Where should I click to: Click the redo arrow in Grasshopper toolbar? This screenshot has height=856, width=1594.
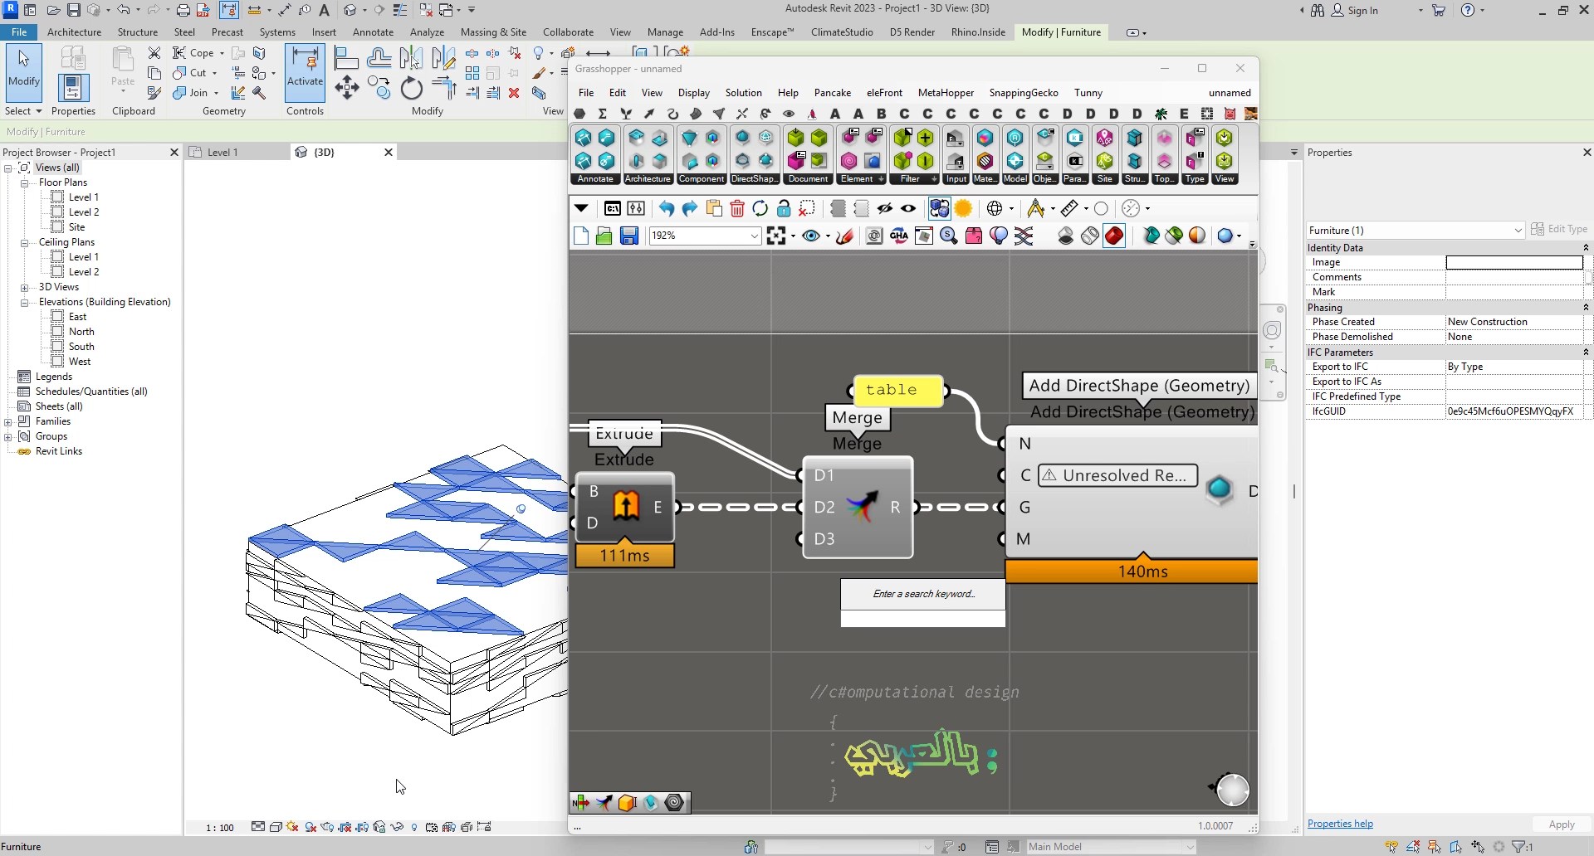click(x=689, y=209)
